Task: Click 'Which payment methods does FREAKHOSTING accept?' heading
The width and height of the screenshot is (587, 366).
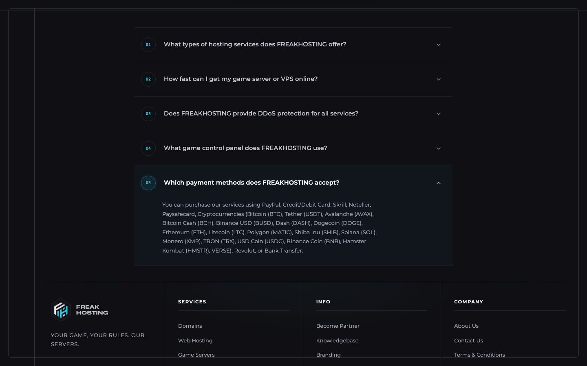Action: 252,183
